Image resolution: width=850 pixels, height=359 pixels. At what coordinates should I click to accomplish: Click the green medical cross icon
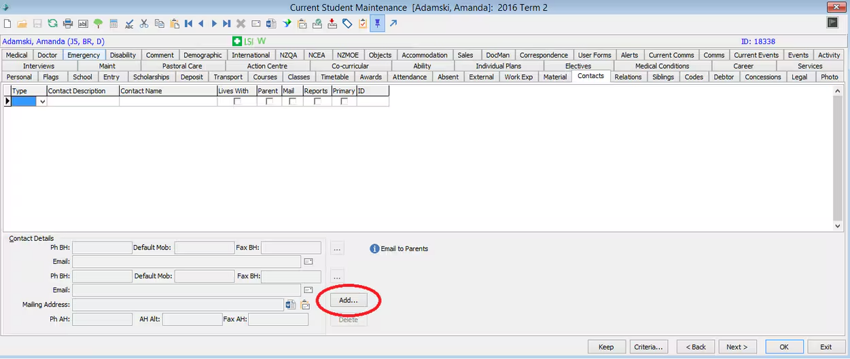pyautogui.click(x=237, y=41)
